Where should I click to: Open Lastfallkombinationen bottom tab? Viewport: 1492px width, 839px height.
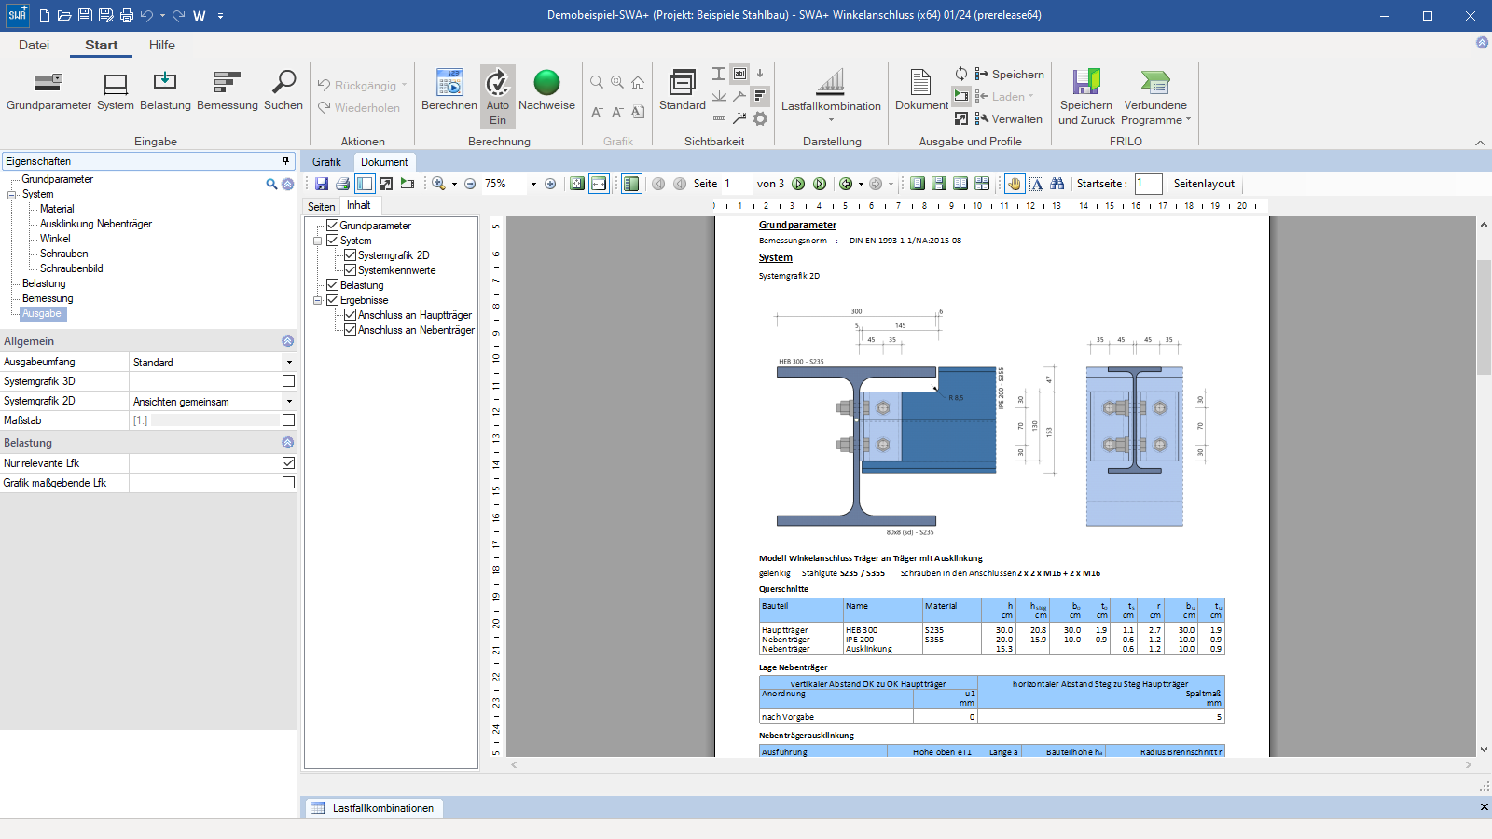[x=373, y=808]
